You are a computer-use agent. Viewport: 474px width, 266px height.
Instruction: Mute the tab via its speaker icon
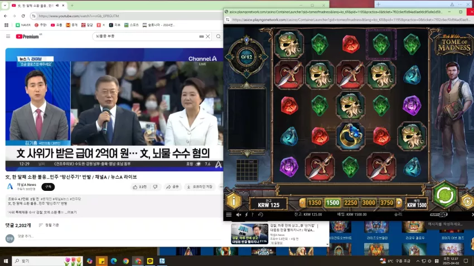tap(57, 6)
